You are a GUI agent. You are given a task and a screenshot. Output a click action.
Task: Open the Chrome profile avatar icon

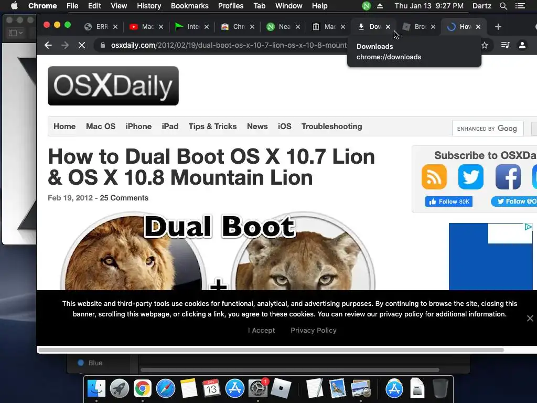[522, 45]
